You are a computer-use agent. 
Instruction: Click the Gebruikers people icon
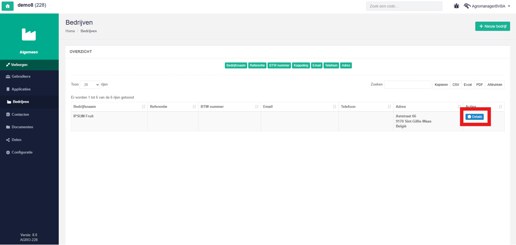click(8, 77)
